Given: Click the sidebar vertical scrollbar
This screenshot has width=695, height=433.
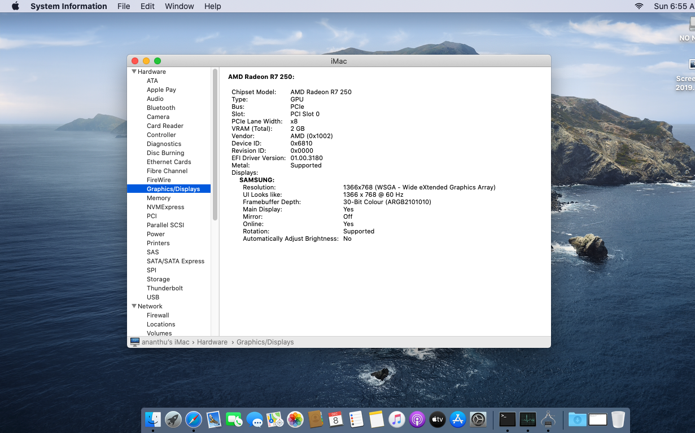Looking at the screenshot, I should coord(215,145).
